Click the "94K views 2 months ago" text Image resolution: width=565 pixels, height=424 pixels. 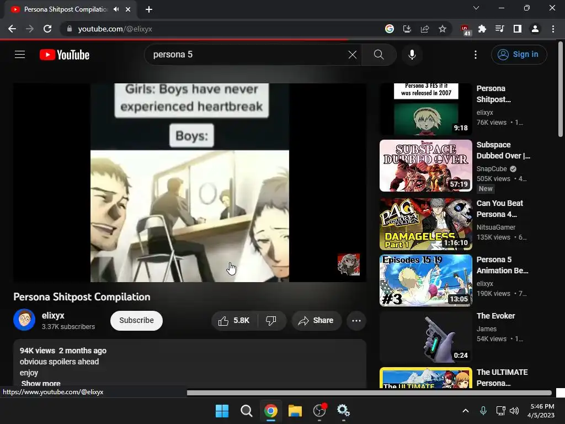click(63, 351)
